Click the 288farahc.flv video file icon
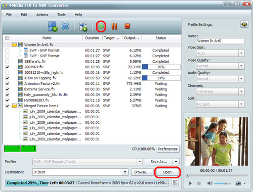The image size is (253, 192). click(20, 61)
